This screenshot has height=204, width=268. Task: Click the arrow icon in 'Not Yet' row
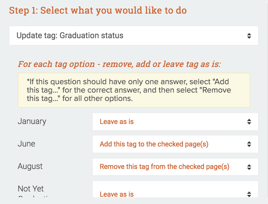point(249,194)
